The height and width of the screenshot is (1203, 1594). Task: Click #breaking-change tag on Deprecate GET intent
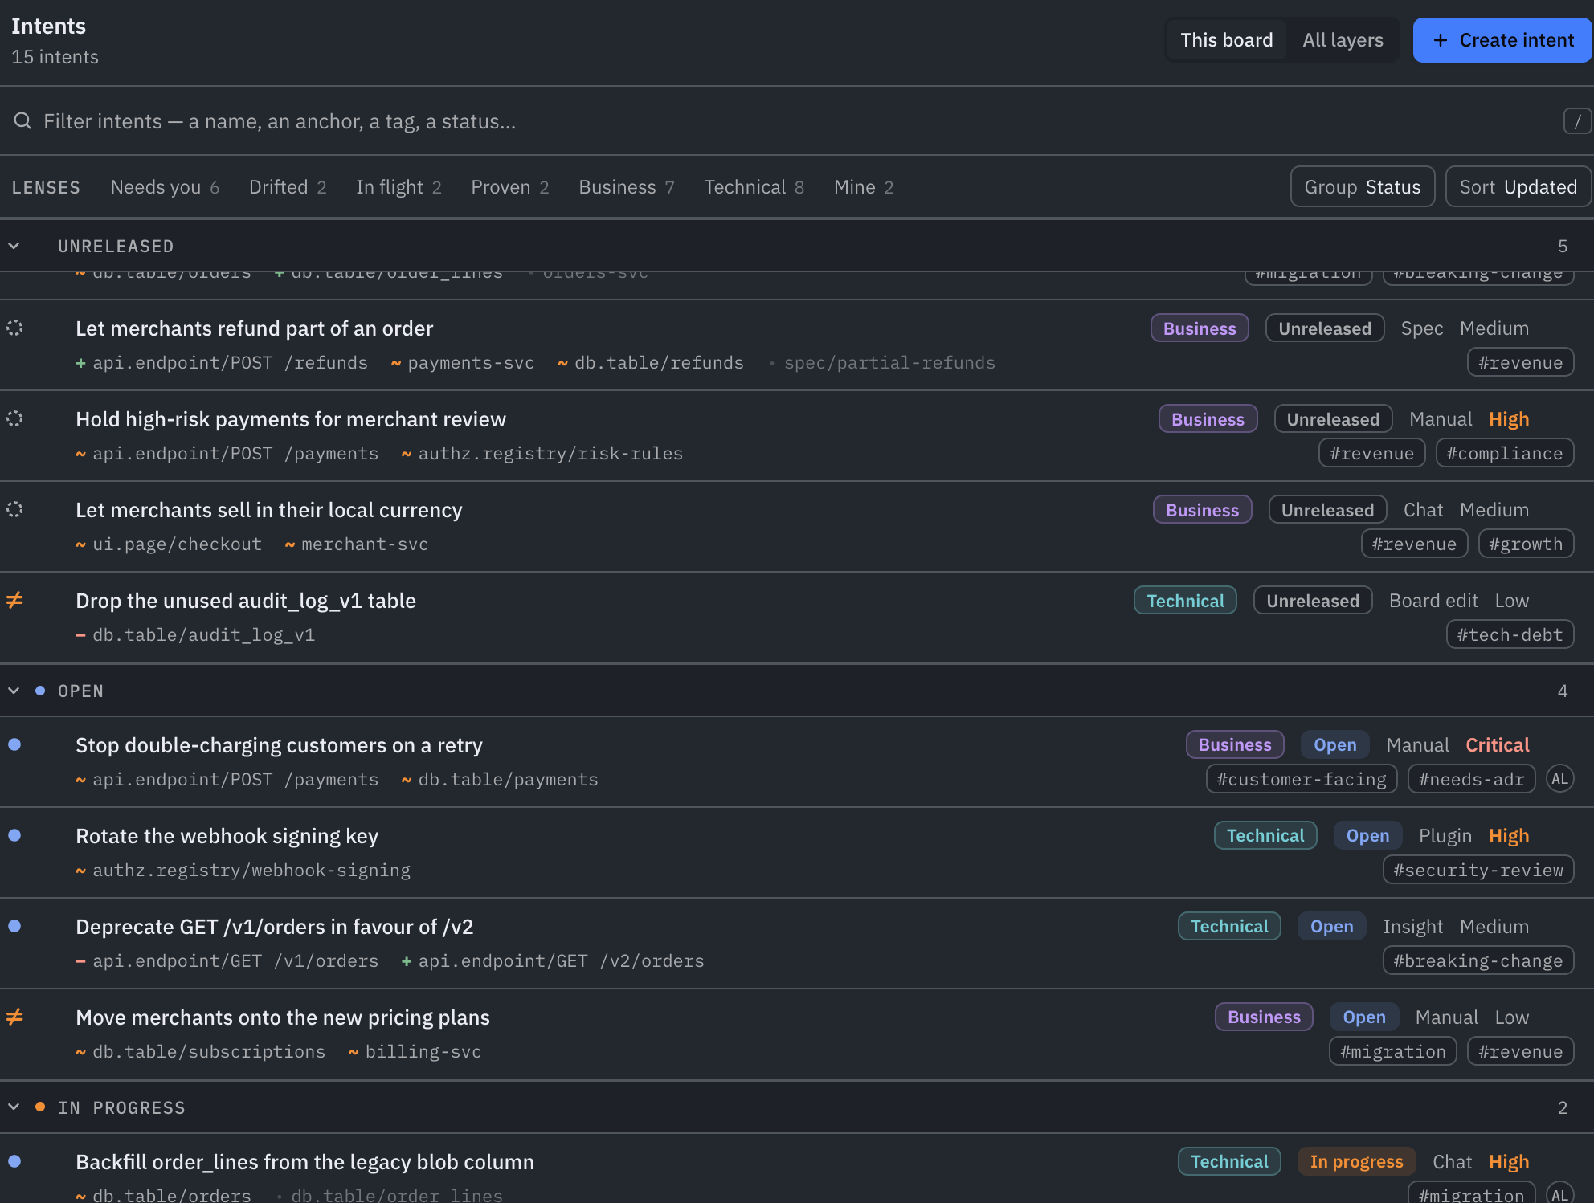click(1478, 960)
